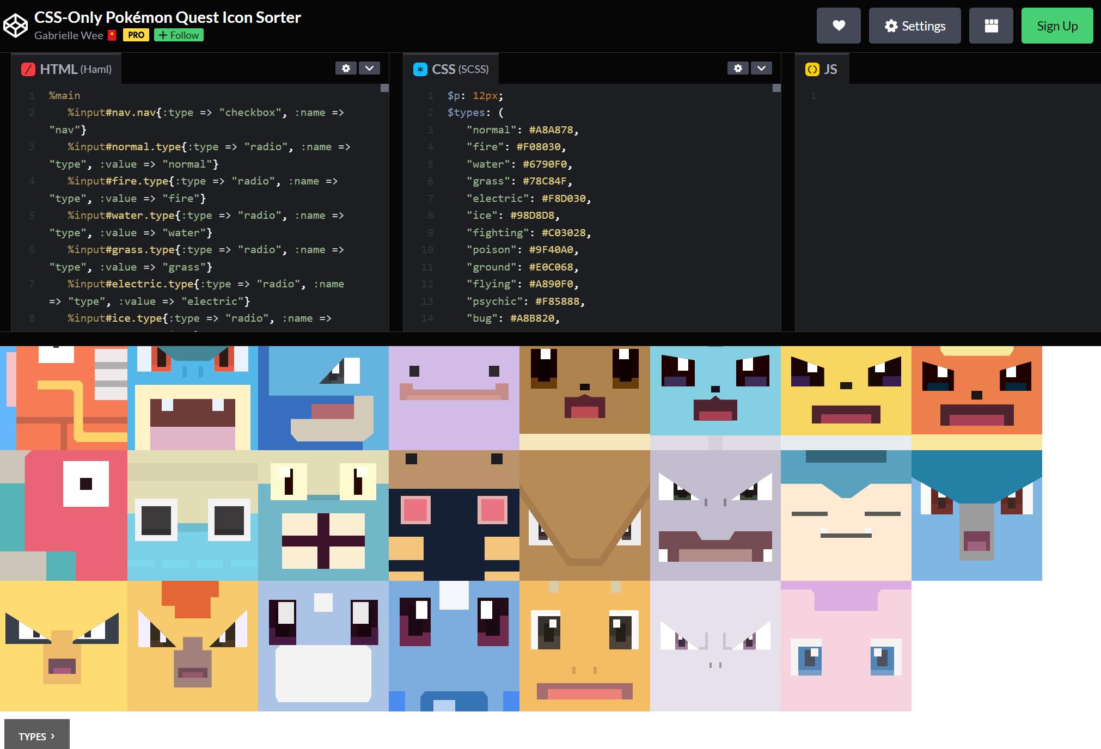Follow Gabrielle Wee
Screen dimensions: 1101x749
click(179, 35)
